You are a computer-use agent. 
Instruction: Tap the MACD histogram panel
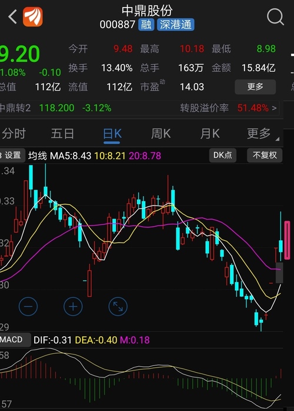141,379
